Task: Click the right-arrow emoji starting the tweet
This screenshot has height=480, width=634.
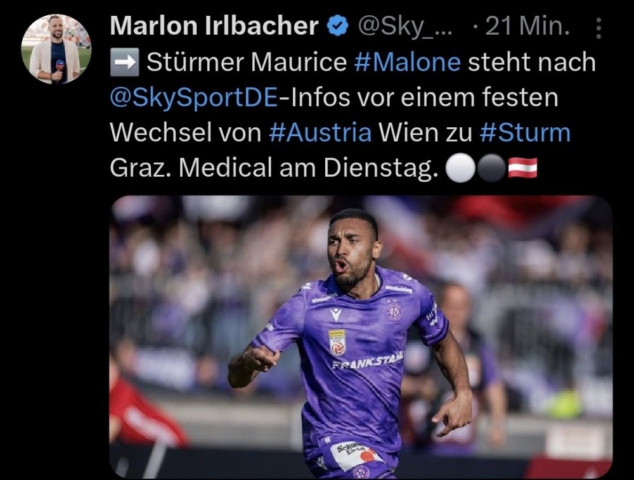Action: tap(124, 62)
